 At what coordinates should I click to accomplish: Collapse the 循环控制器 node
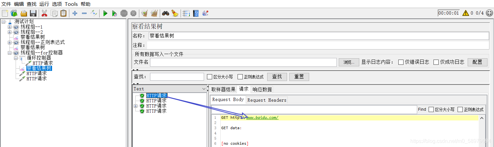click(x=16, y=58)
